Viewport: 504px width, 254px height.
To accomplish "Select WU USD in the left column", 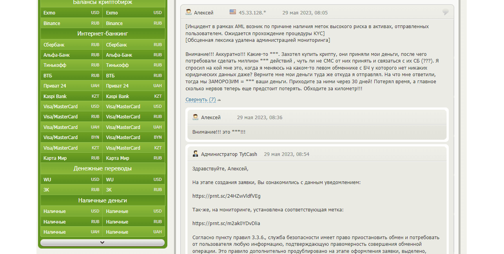I will tap(71, 179).
